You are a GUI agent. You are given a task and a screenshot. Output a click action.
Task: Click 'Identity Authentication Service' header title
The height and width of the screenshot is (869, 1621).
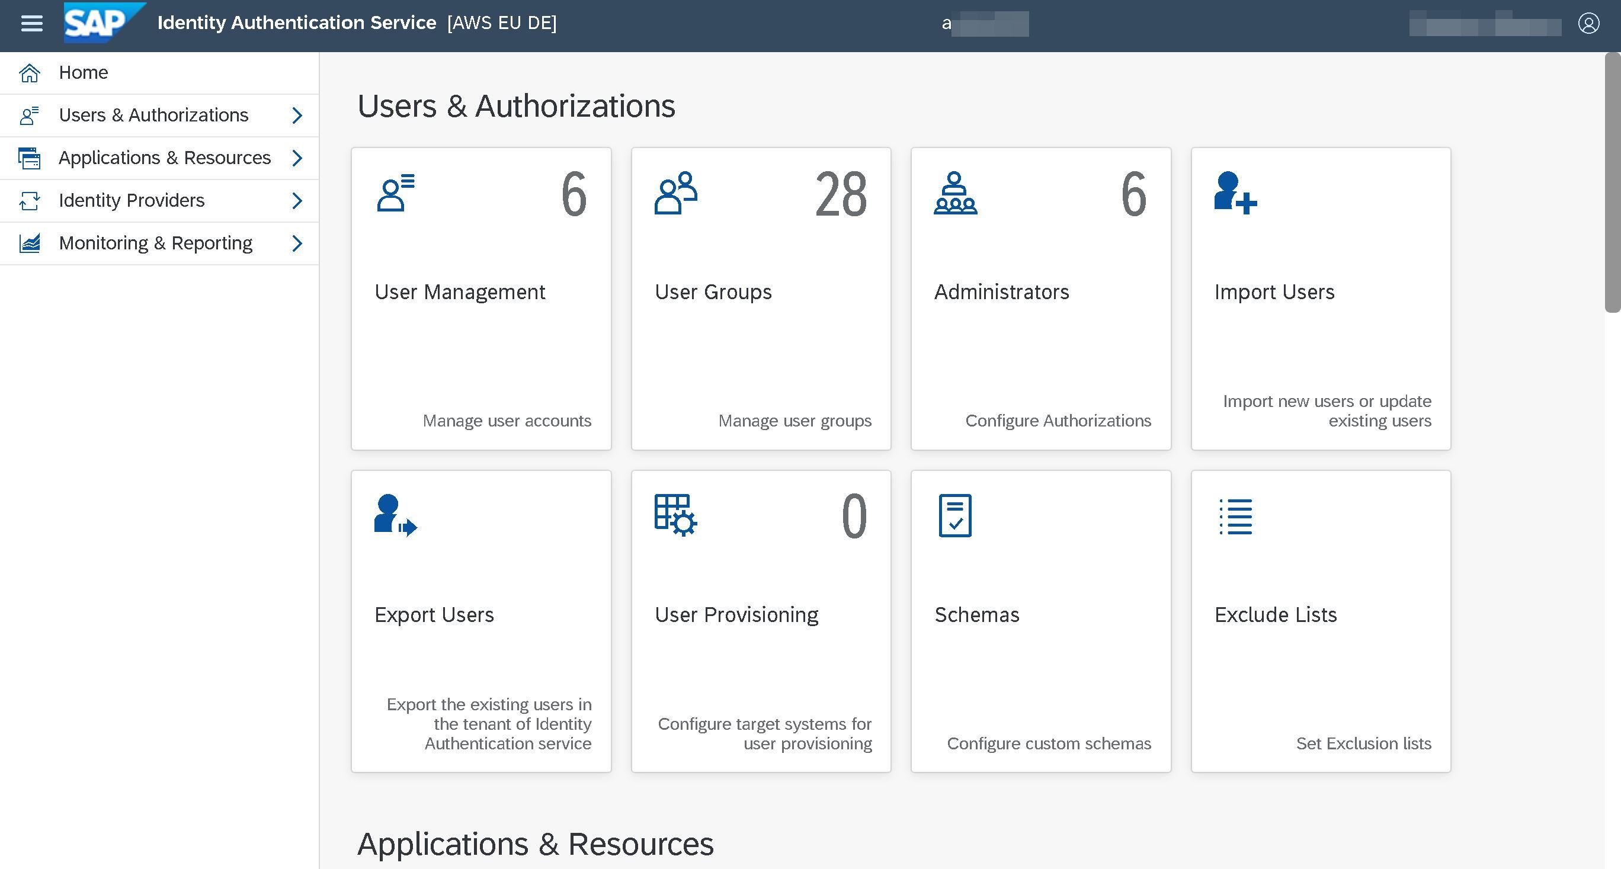tap(296, 23)
